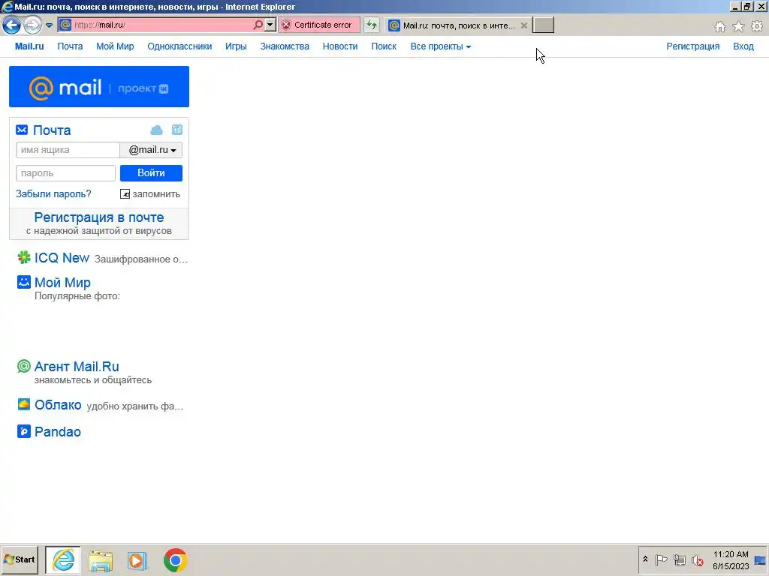Click the с надежной защитой от вирусов text

[x=99, y=231]
